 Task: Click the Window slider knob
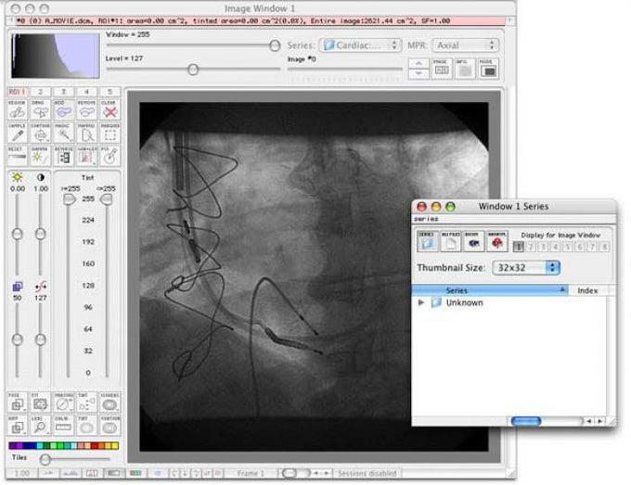tap(275, 45)
